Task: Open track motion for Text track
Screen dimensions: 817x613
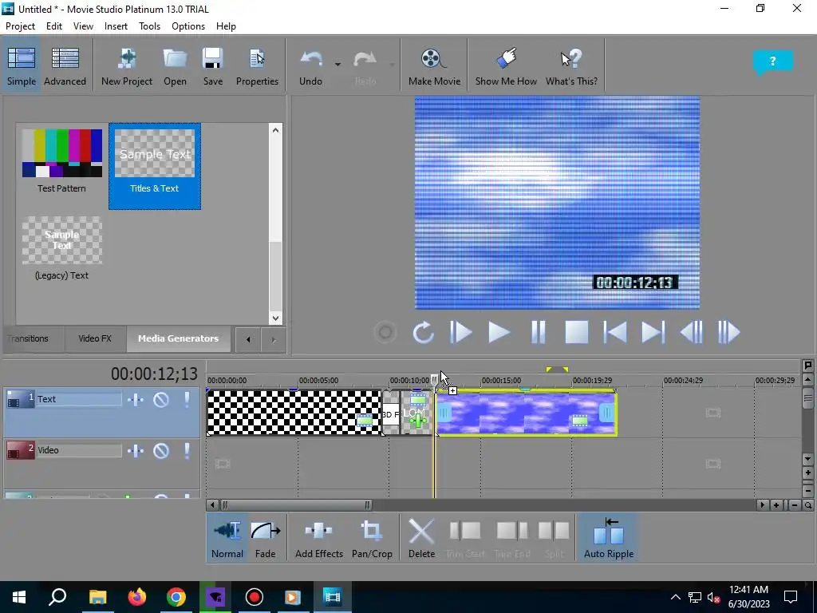Action: coord(136,400)
